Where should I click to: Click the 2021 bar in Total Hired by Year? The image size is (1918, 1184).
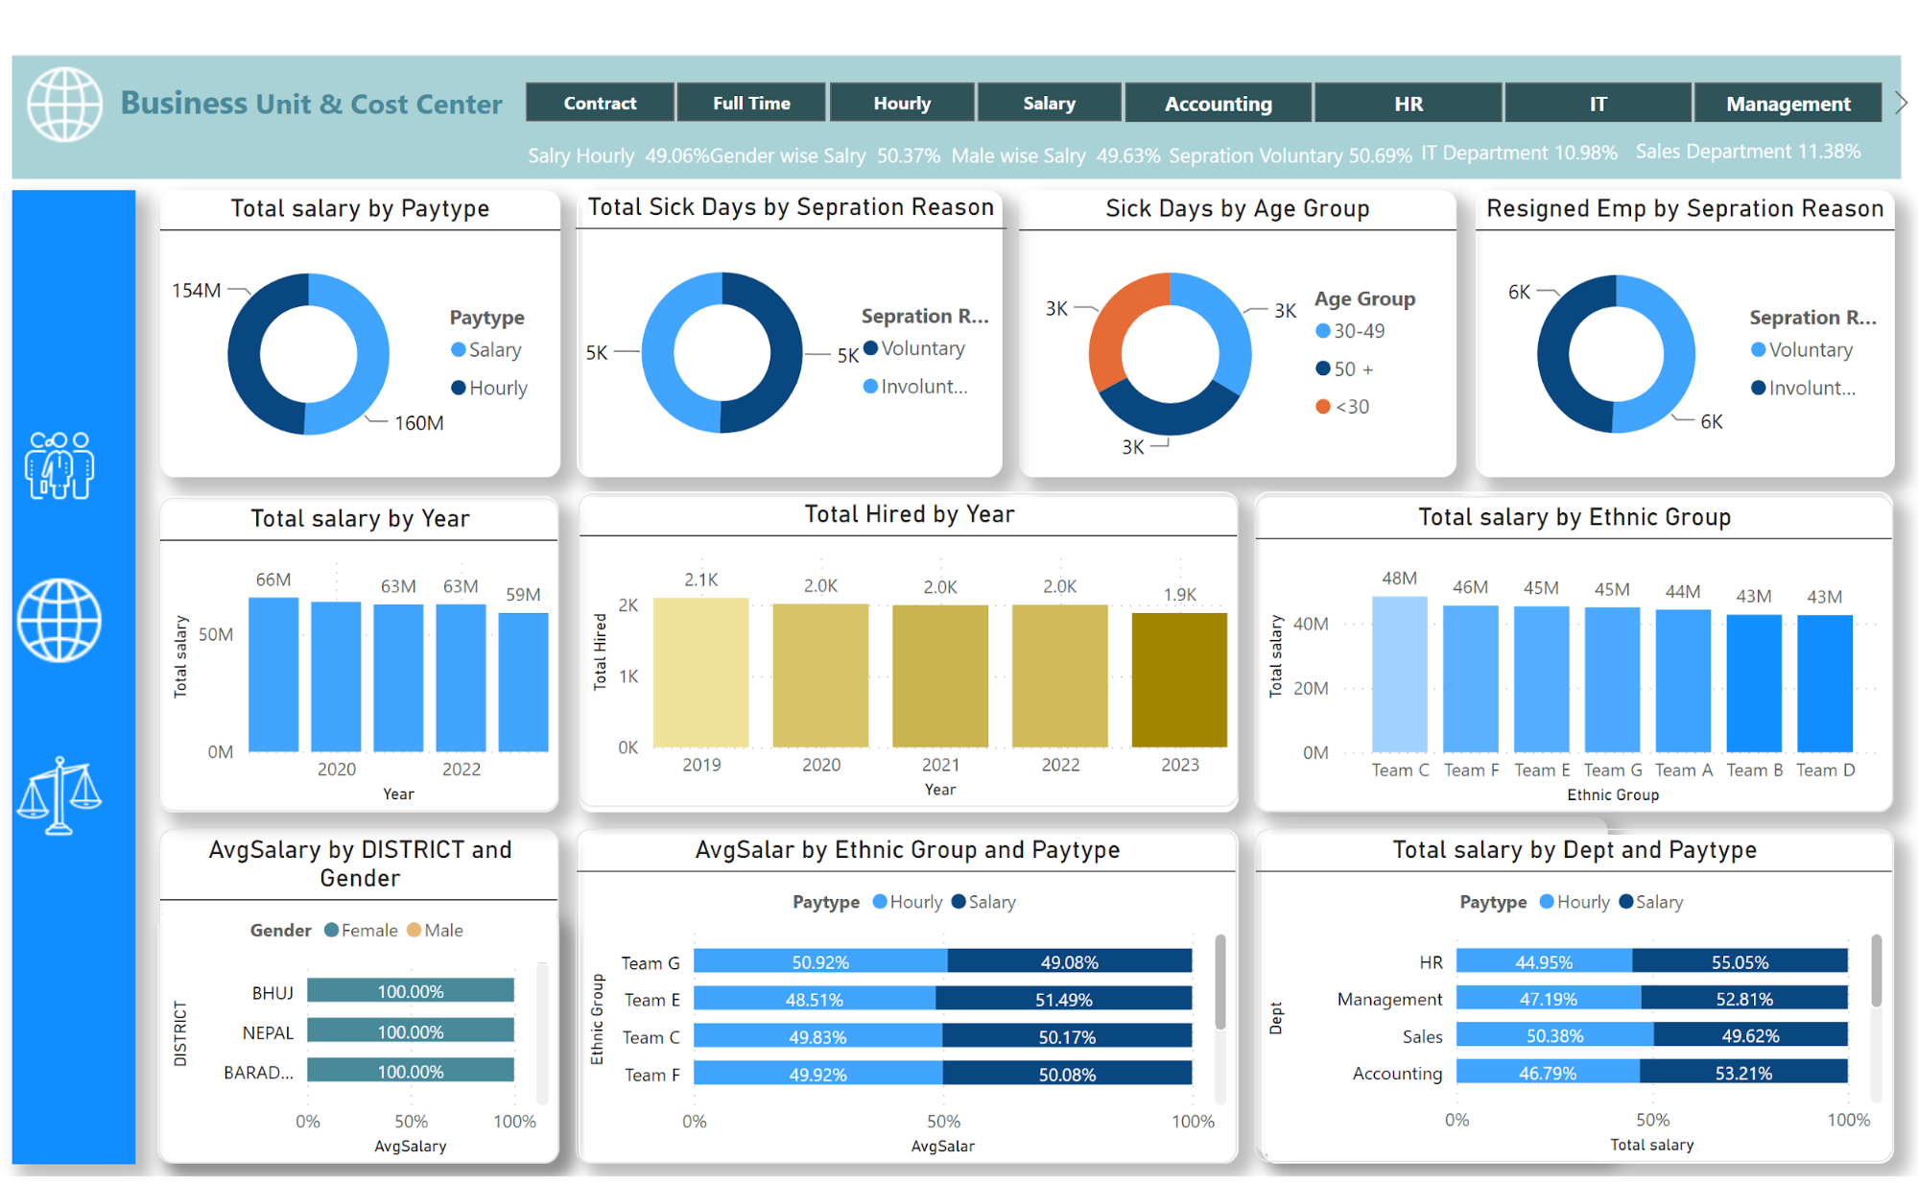pos(940,675)
